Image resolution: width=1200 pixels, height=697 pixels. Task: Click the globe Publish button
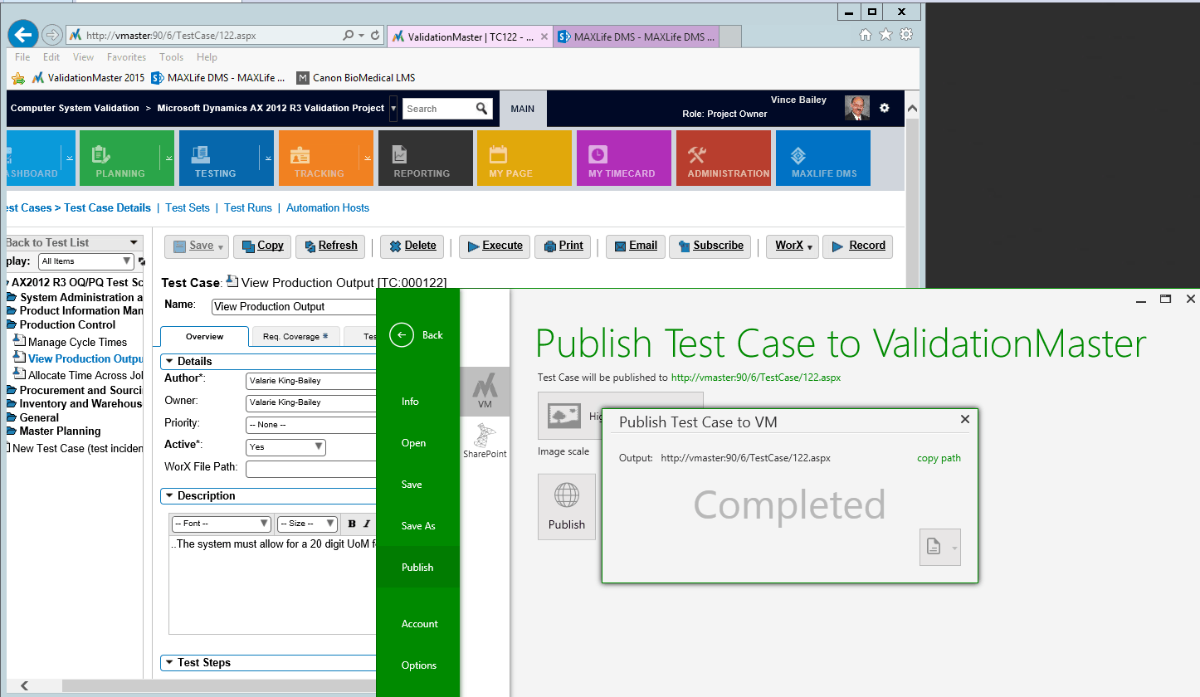(x=567, y=507)
